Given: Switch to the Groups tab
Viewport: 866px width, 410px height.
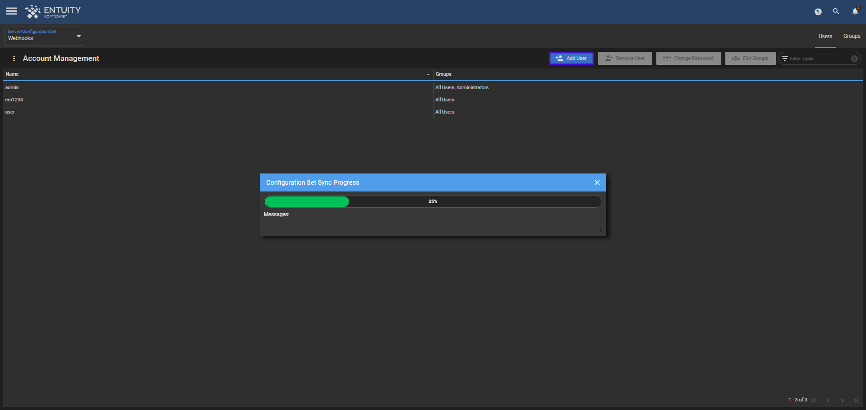Looking at the screenshot, I should pyautogui.click(x=852, y=36).
